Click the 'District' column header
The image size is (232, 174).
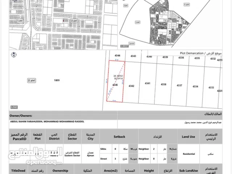tap(54, 138)
